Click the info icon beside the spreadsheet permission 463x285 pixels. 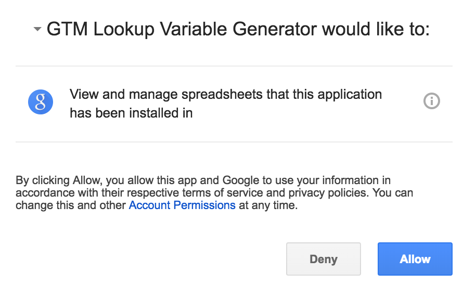[431, 101]
